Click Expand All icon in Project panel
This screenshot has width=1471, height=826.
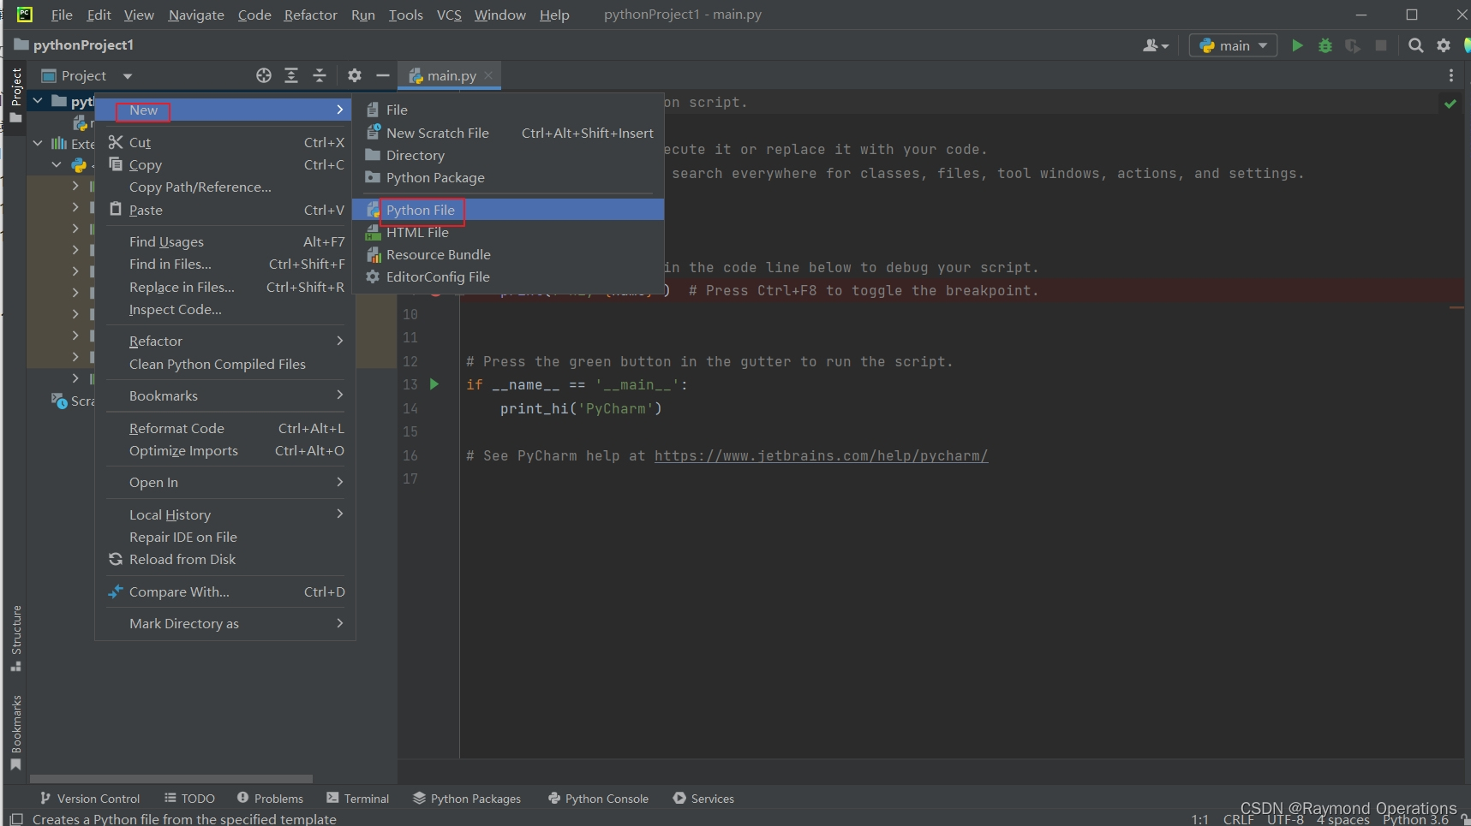pos(291,75)
